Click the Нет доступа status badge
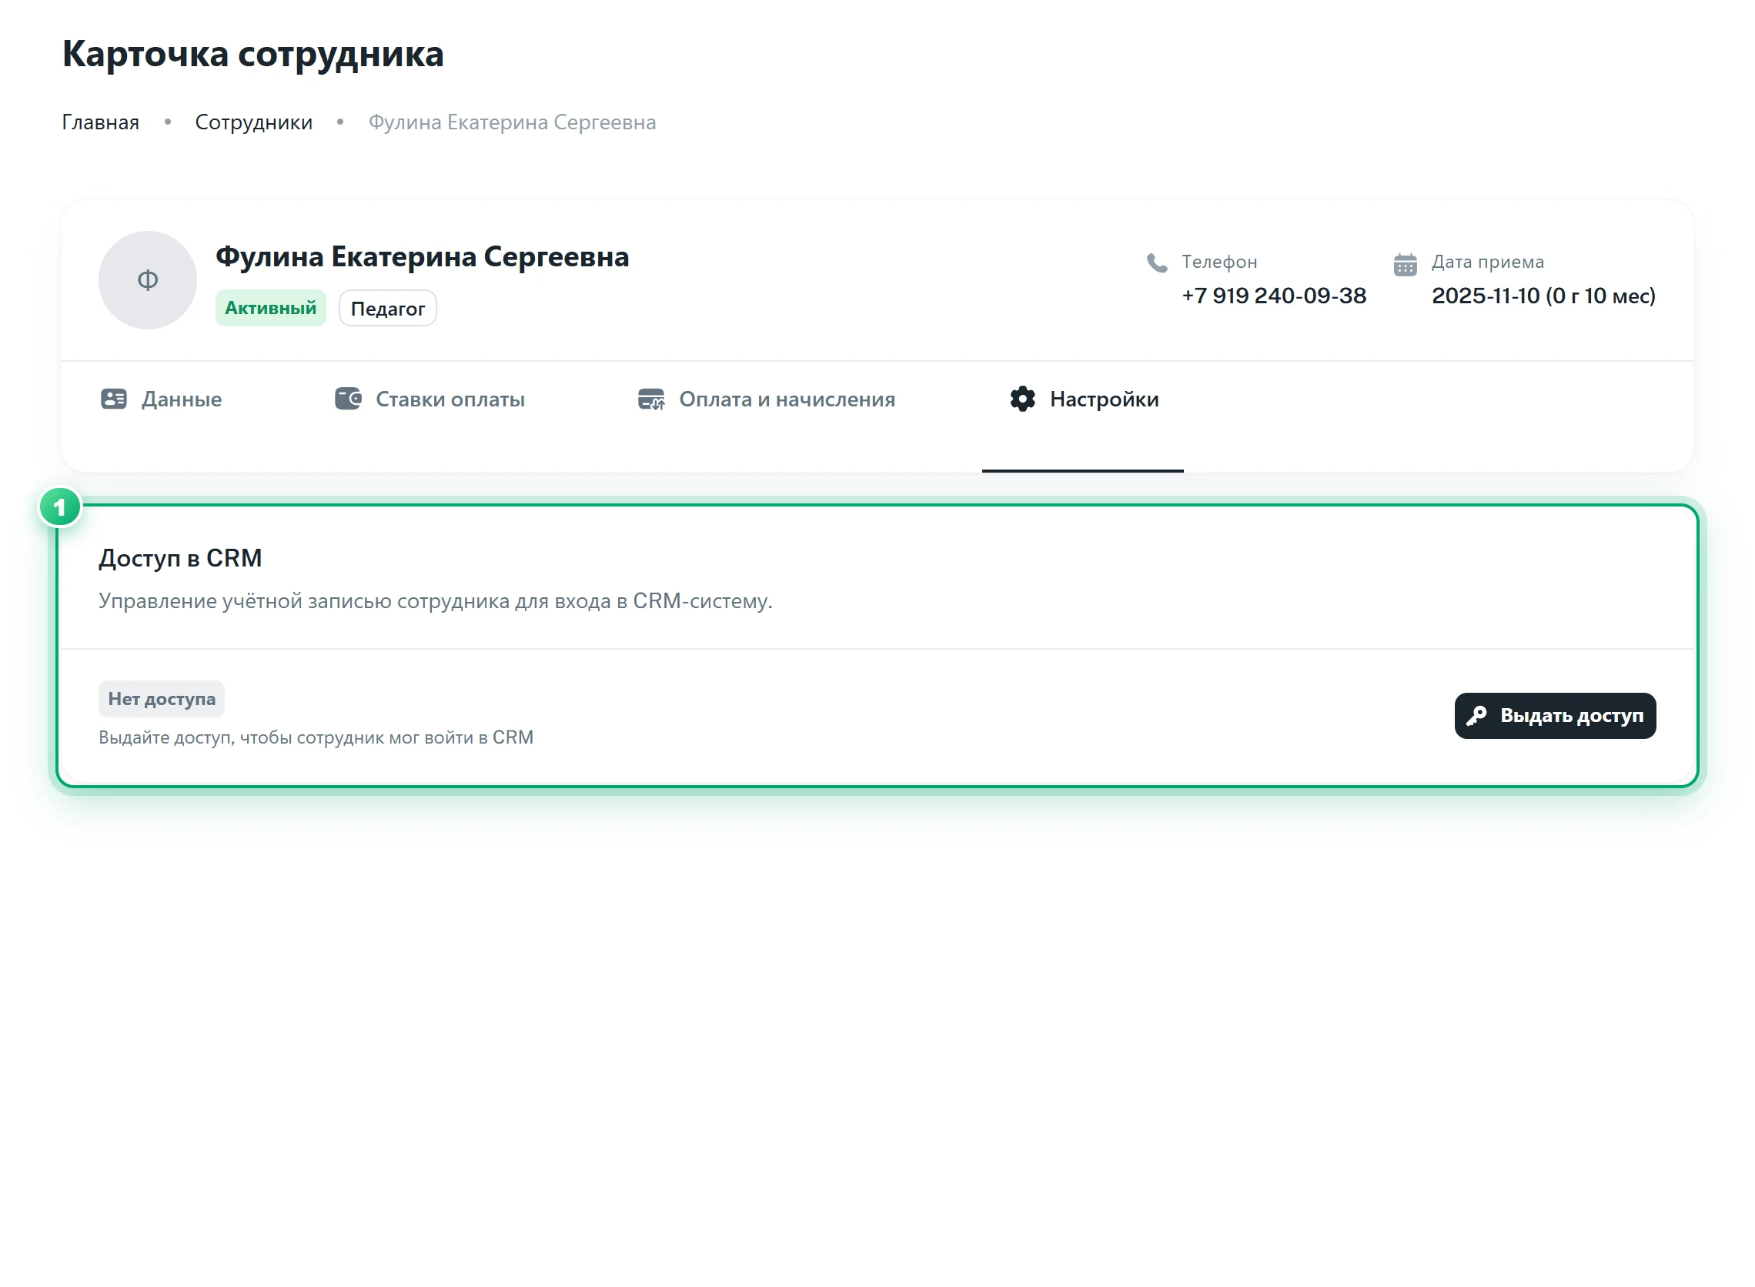Image resolution: width=1755 pixels, height=1287 pixels. pos(161,700)
